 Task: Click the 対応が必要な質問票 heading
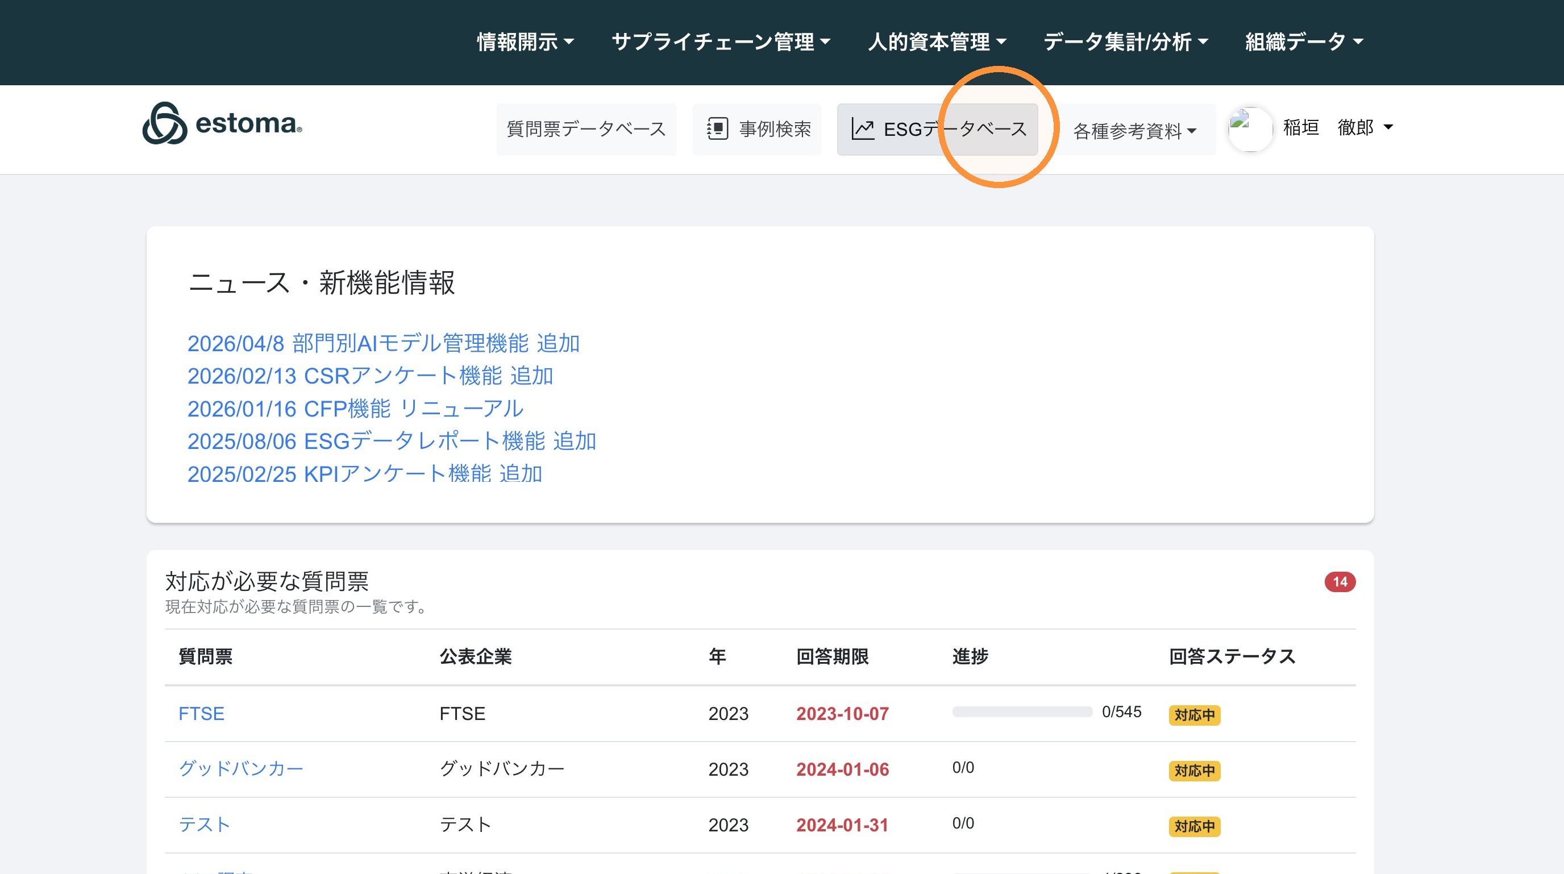pyautogui.click(x=267, y=581)
